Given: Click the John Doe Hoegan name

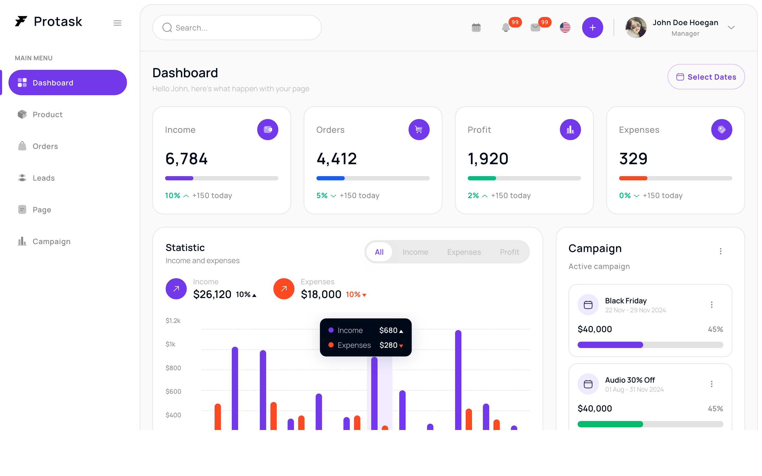Looking at the screenshot, I should [685, 23].
